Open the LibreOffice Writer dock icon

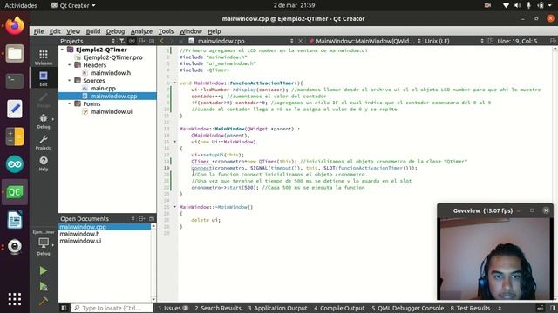click(x=15, y=220)
